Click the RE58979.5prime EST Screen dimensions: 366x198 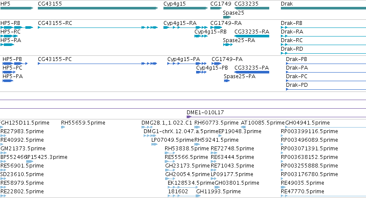click(x=3, y=188)
